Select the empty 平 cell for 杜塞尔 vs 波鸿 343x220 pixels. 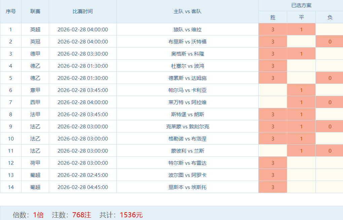(301, 66)
